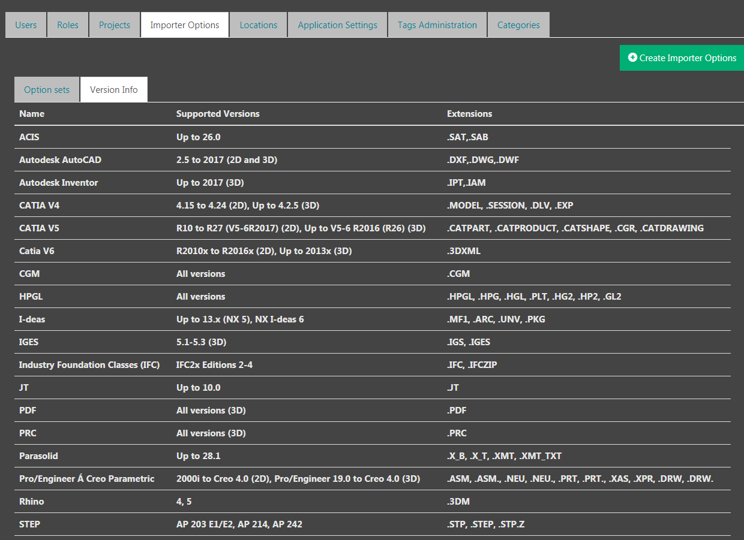
Task: Click the Extensions column header
Action: coord(469,114)
